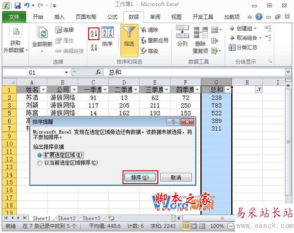Image resolution: width=294 pixels, height=233 pixels.
Task: Switch to the 插入 Insert tab
Action: [x=59, y=17]
